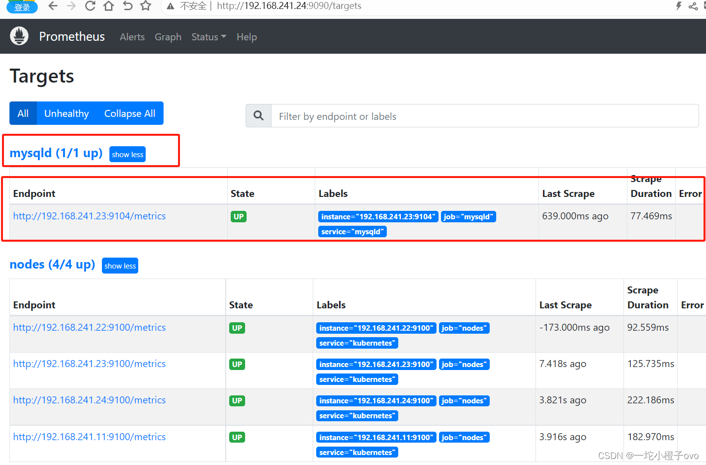Screen dimensions: 706x465
Task: Open the 192.168.241.23:9100 metrics endpoint link
Action: click(89, 364)
